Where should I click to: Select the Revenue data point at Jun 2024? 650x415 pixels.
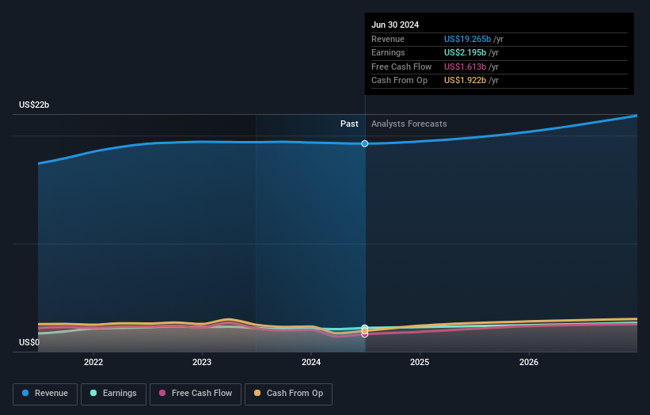click(x=364, y=143)
